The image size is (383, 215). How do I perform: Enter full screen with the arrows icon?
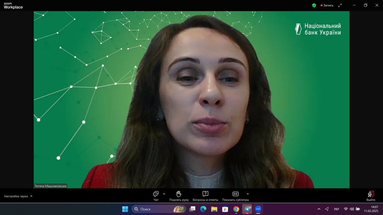coord(340,5)
